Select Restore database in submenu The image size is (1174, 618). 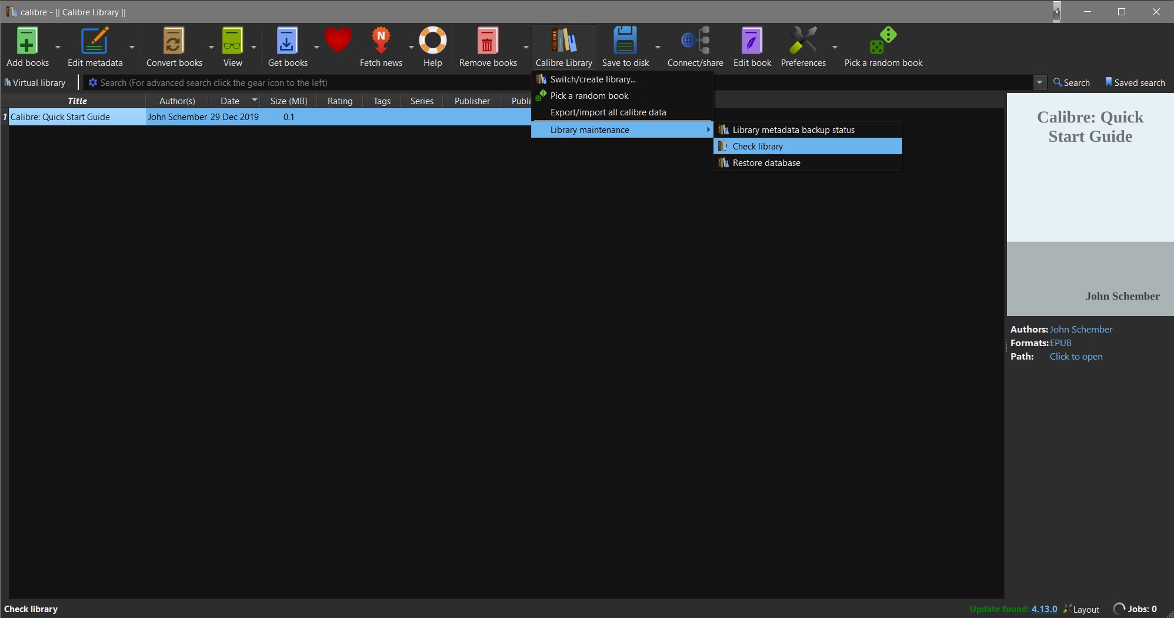(x=808, y=162)
